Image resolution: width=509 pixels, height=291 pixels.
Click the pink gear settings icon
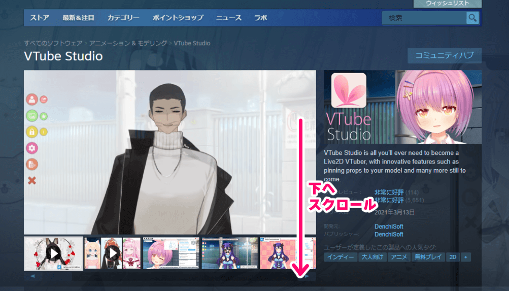pos(32,148)
